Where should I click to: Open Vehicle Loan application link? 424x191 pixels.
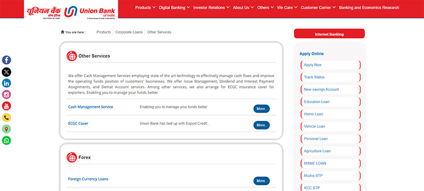coord(330,127)
